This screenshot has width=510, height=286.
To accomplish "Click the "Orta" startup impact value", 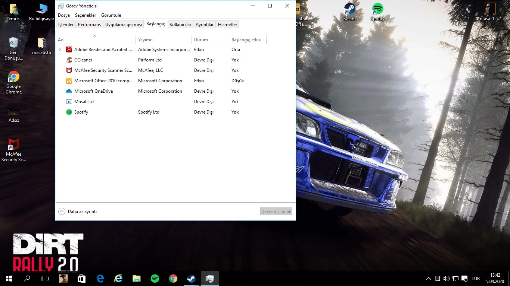I will coord(236,50).
